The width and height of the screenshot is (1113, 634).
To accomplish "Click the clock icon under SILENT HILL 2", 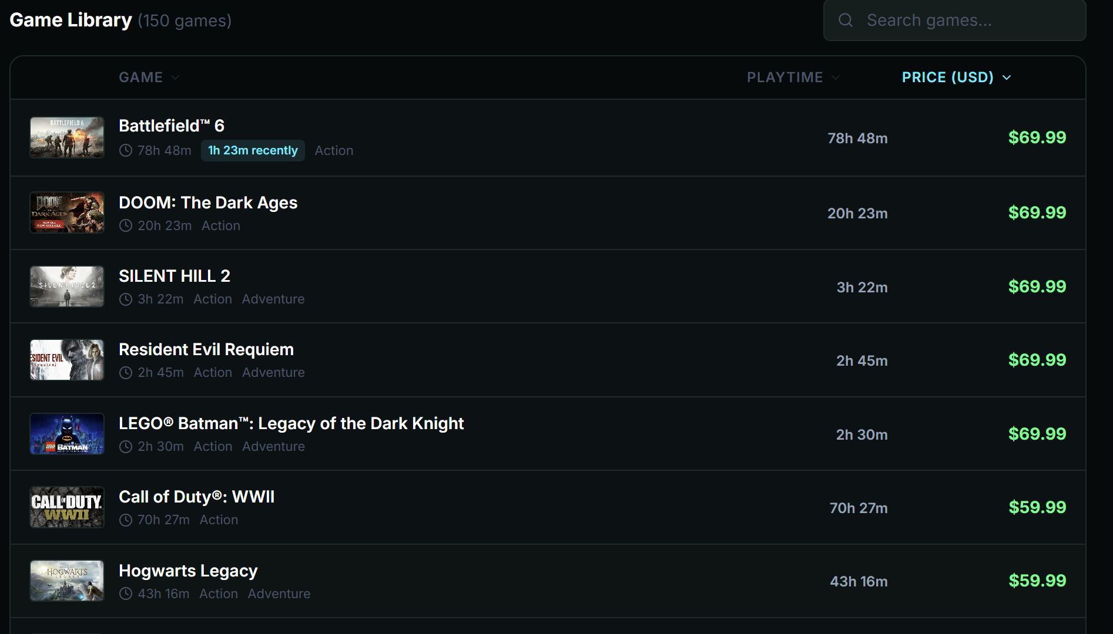I will (x=126, y=299).
